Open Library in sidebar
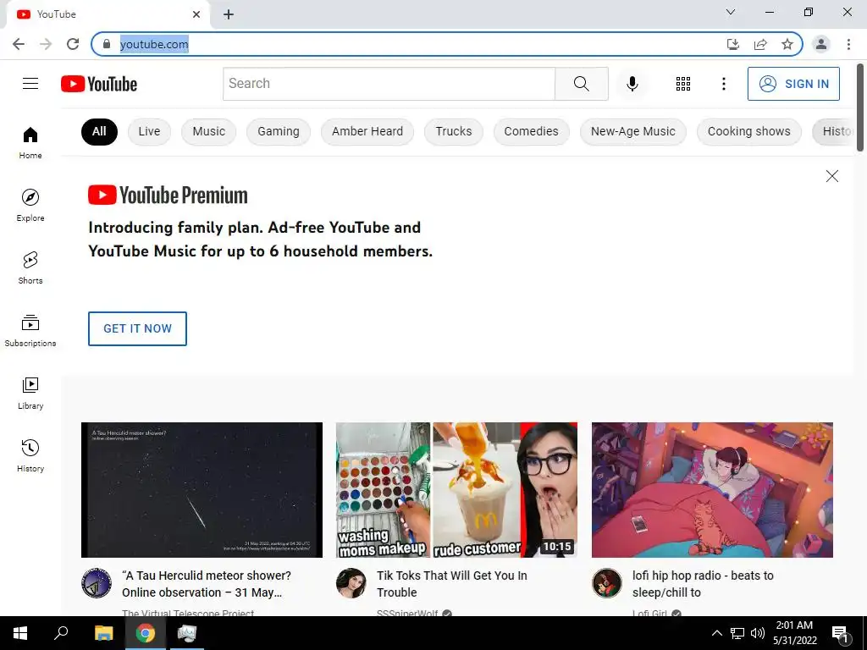Image resolution: width=867 pixels, height=650 pixels. pyautogui.click(x=30, y=393)
